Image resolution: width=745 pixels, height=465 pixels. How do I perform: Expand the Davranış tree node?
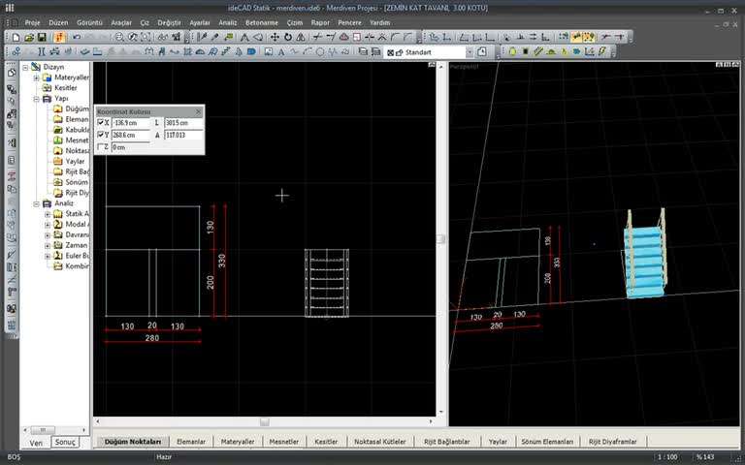[47, 234]
